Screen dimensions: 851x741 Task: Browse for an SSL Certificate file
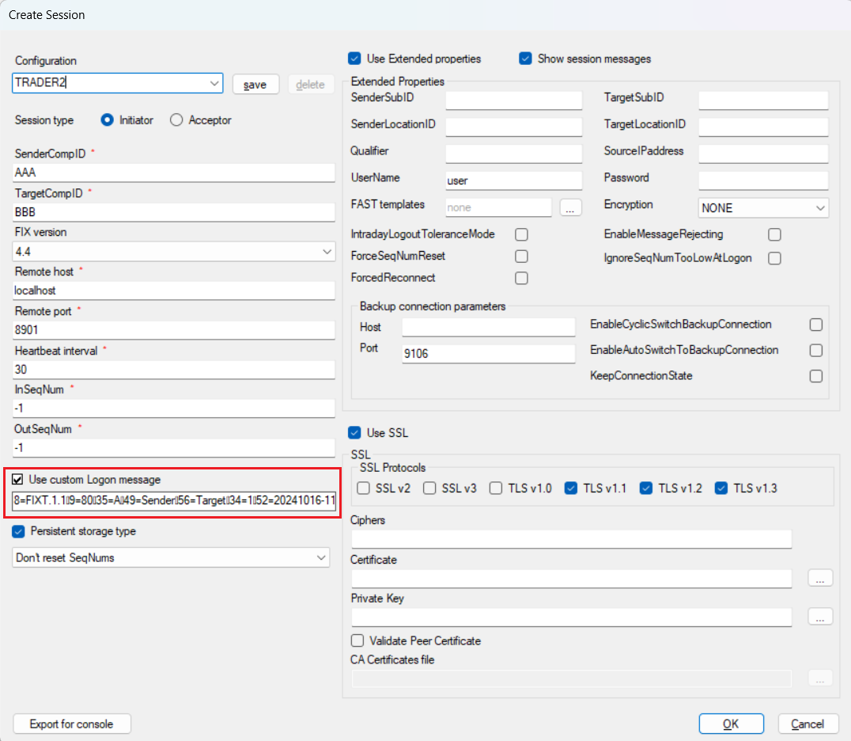tap(820, 578)
